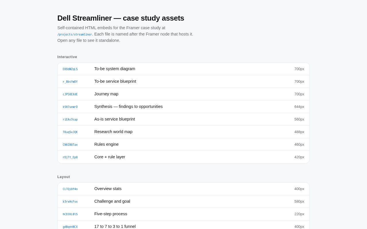This screenshot has height=229, width=367.
Task: Click 'Synthesis — findings to opportunities' title
Action: [128, 106]
